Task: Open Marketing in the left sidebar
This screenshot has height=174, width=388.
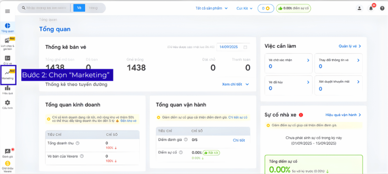Action: 8,75
